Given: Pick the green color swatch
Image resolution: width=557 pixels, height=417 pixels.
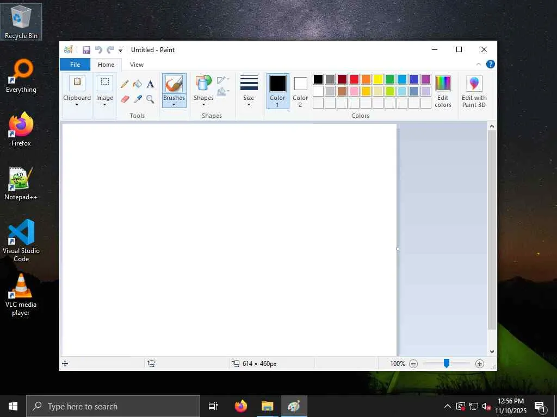Looking at the screenshot, I should pos(390,79).
